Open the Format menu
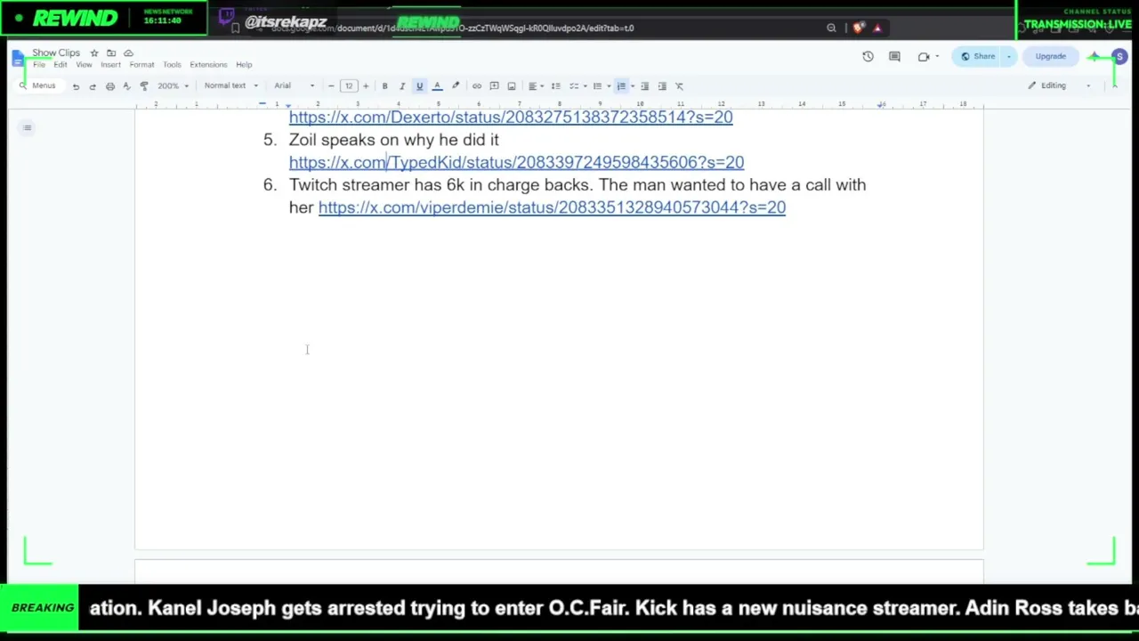Screen dimensions: 1139x641 pyautogui.click(x=141, y=65)
